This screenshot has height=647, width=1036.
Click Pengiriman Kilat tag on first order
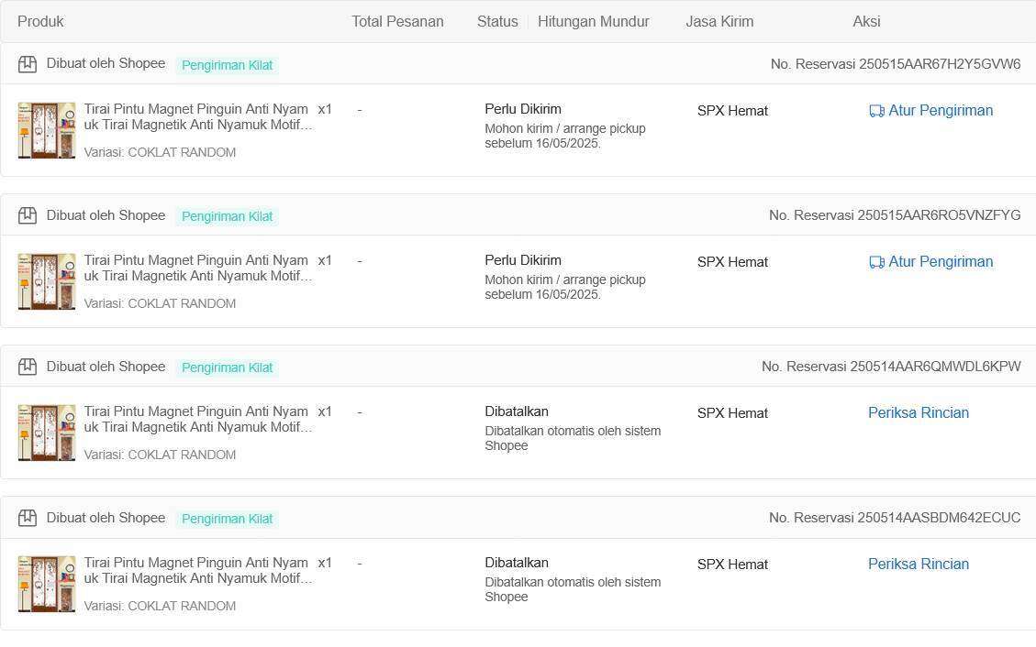[x=227, y=65]
